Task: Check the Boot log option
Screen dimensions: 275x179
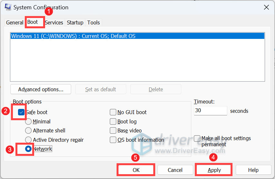Action: (113, 121)
